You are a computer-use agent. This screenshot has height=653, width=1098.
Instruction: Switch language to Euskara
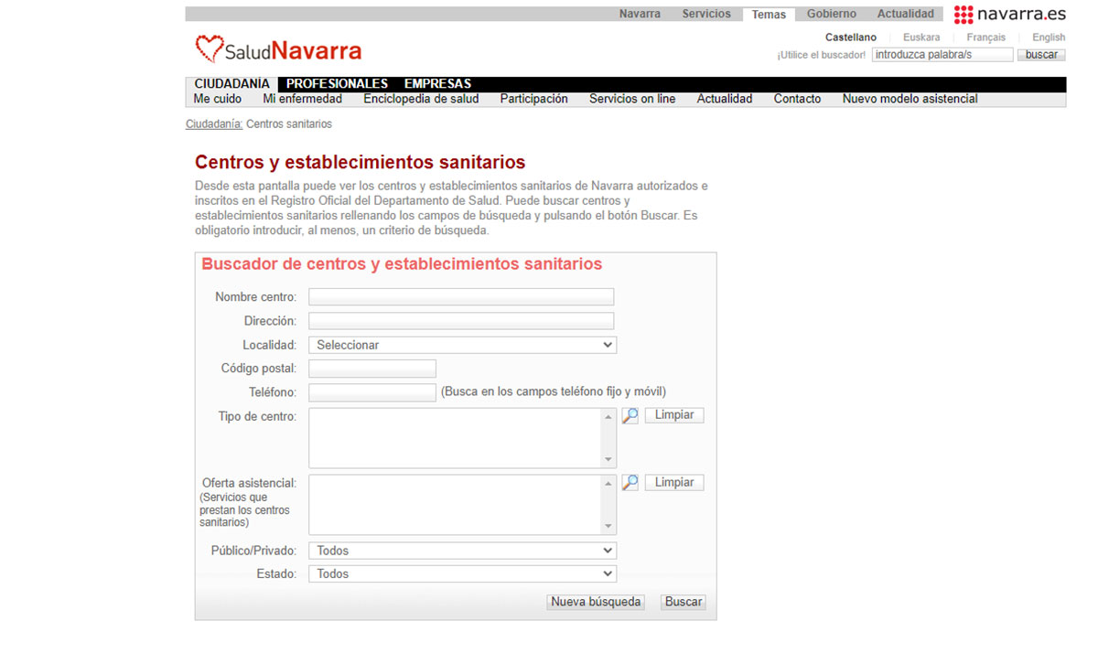click(920, 37)
